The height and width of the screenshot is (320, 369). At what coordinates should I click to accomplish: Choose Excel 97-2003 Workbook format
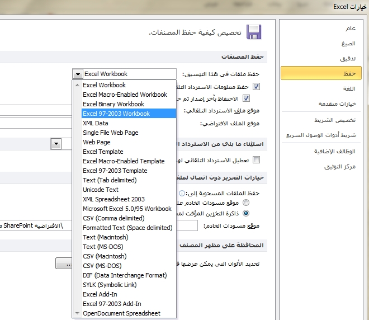tap(129, 114)
